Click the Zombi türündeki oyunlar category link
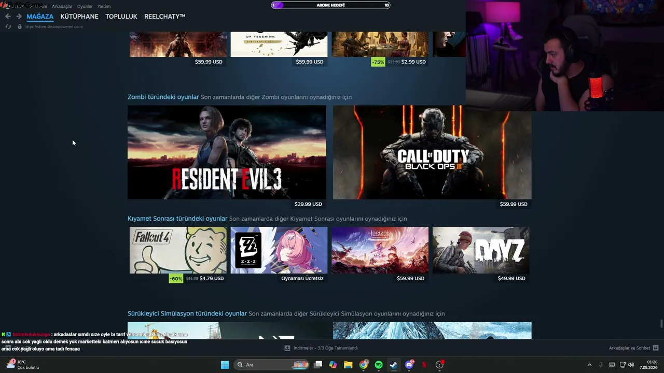The image size is (664, 373). pos(163,97)
